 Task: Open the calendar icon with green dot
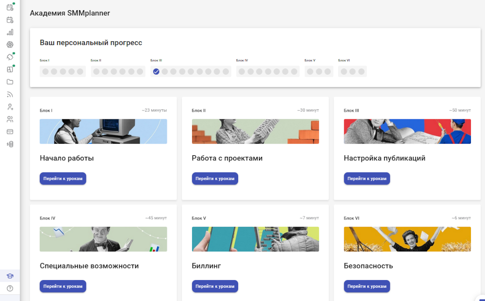tap(10, 7)
